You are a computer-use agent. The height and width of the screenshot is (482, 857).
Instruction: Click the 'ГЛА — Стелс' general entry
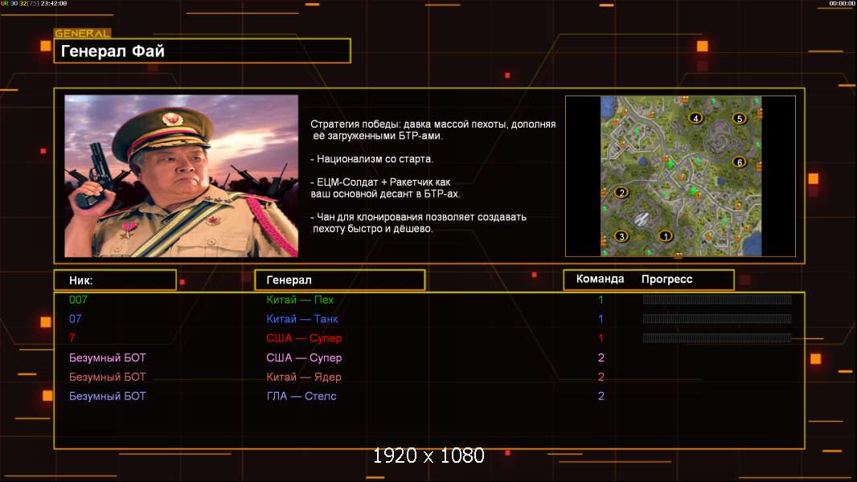(301, 396)
